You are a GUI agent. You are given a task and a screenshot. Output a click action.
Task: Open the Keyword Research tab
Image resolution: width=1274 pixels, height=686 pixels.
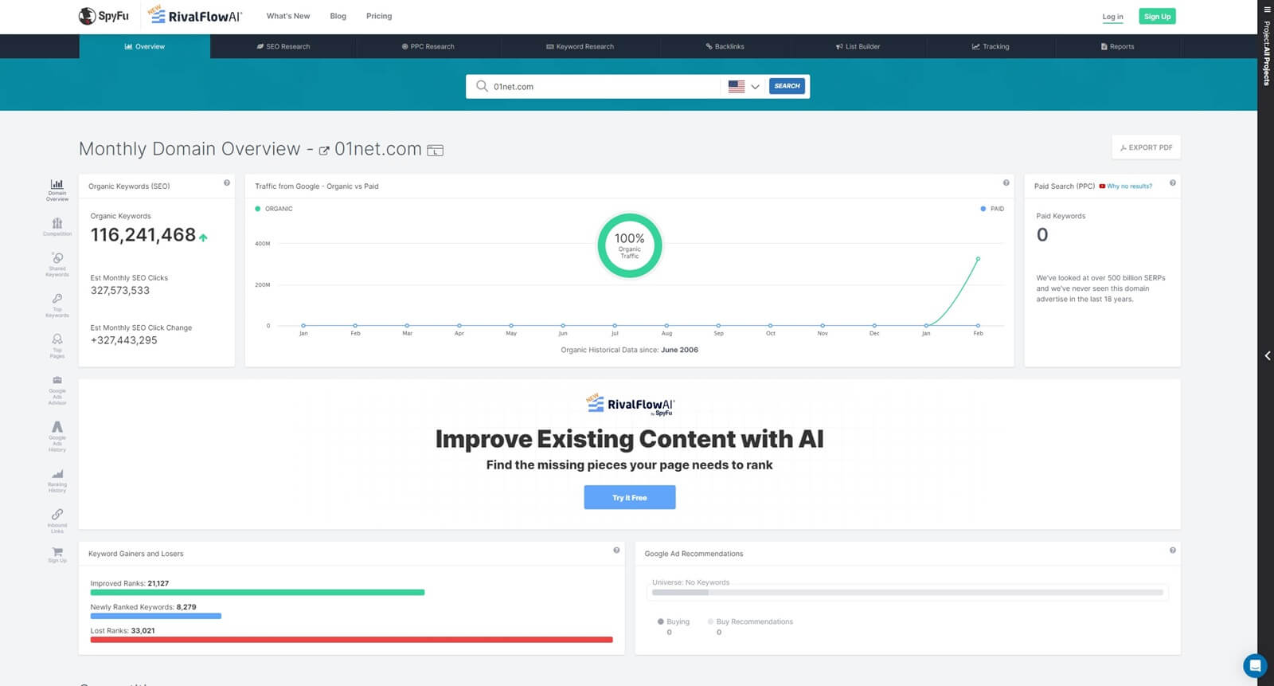[x=580, y=46]
